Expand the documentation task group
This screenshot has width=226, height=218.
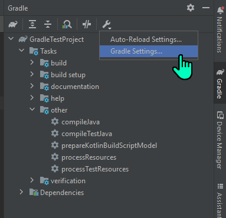[x=32, y=86]
